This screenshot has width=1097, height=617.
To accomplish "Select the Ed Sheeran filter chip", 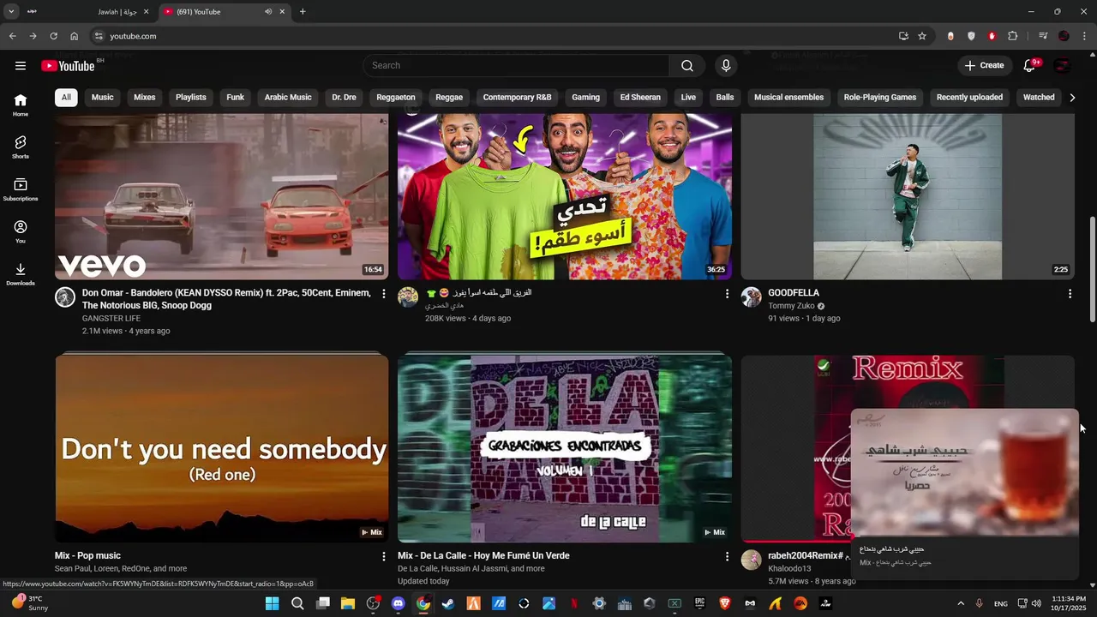I will pos(640,97).
